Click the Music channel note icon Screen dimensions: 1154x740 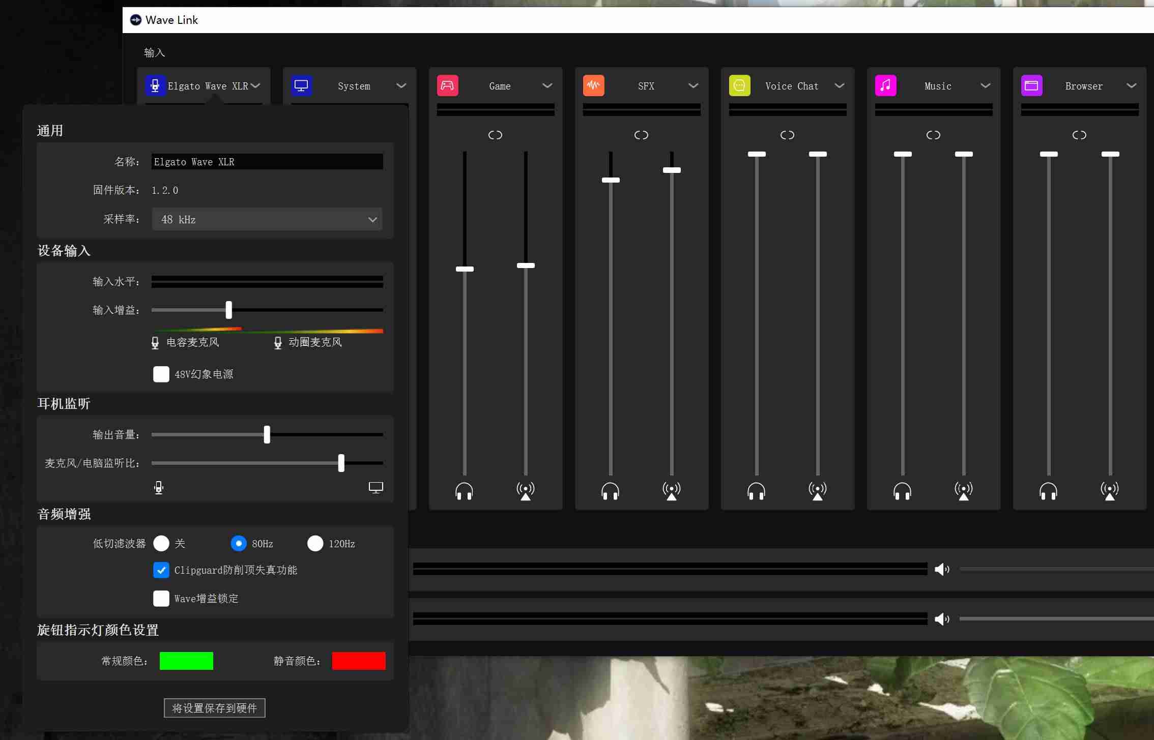click(x=885, y=85)
